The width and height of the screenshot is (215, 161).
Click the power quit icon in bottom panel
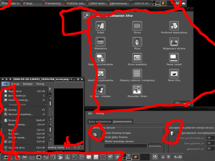[169, 157]
